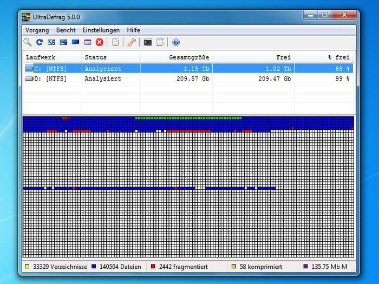Screen dimensions: 379x284
Task: Sort by the Laufwerk column header
Action: 53,57
